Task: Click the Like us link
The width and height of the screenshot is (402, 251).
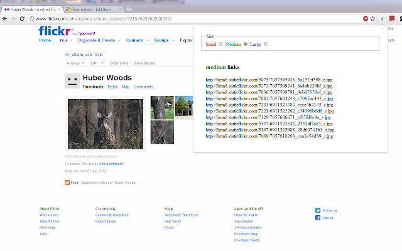Action: (x=328, y=218)
